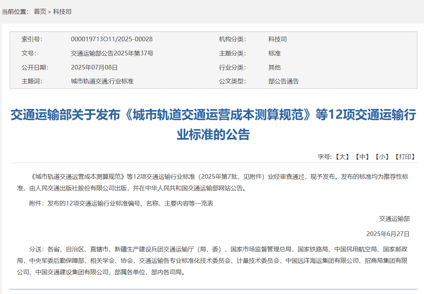Click the announcement title heading
The width and height of the screenshot is (424, 294).
[214, 124]
